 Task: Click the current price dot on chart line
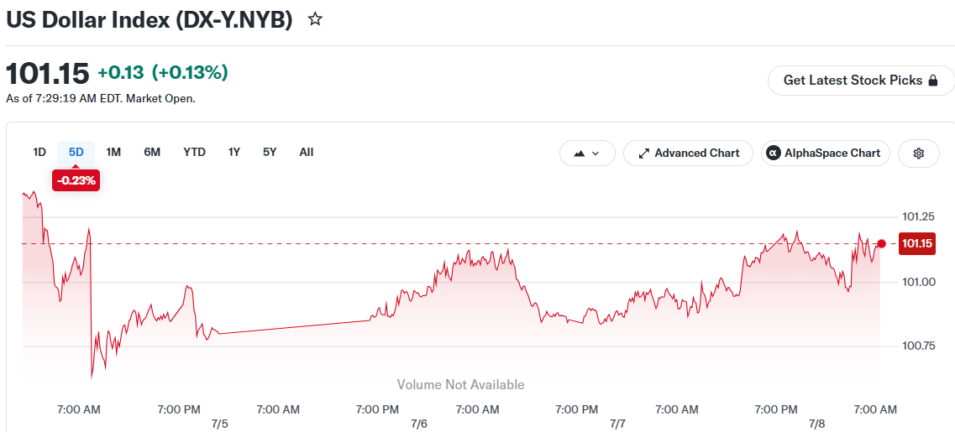tap(881, 243)
